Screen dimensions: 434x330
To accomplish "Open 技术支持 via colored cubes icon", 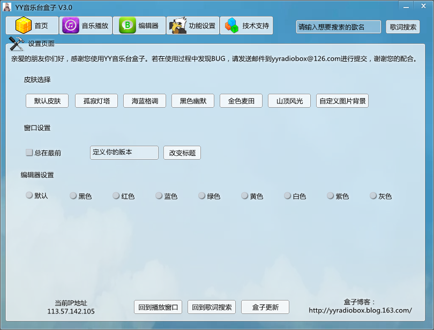I will point(231,25).
